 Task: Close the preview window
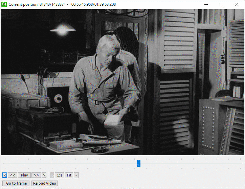[x=237, y=4]
